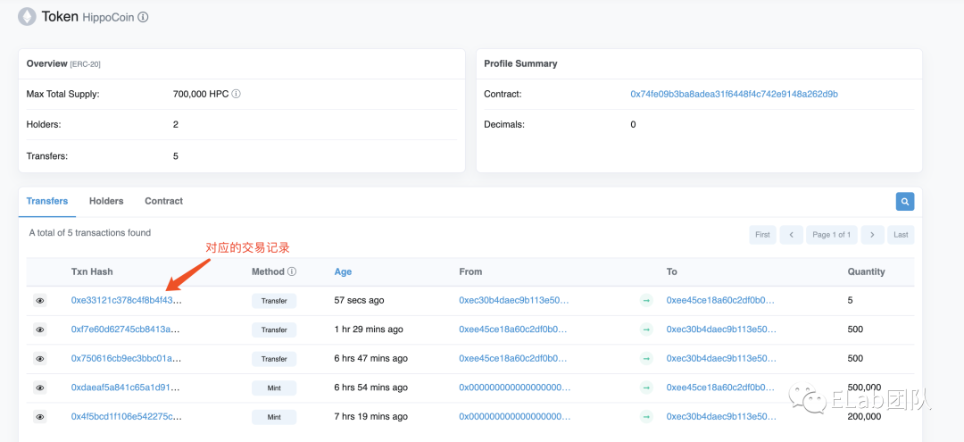Screen dimensions: 964x442
Task: Click the Page 1 of 1 indicator
Action: pos(832,235)
